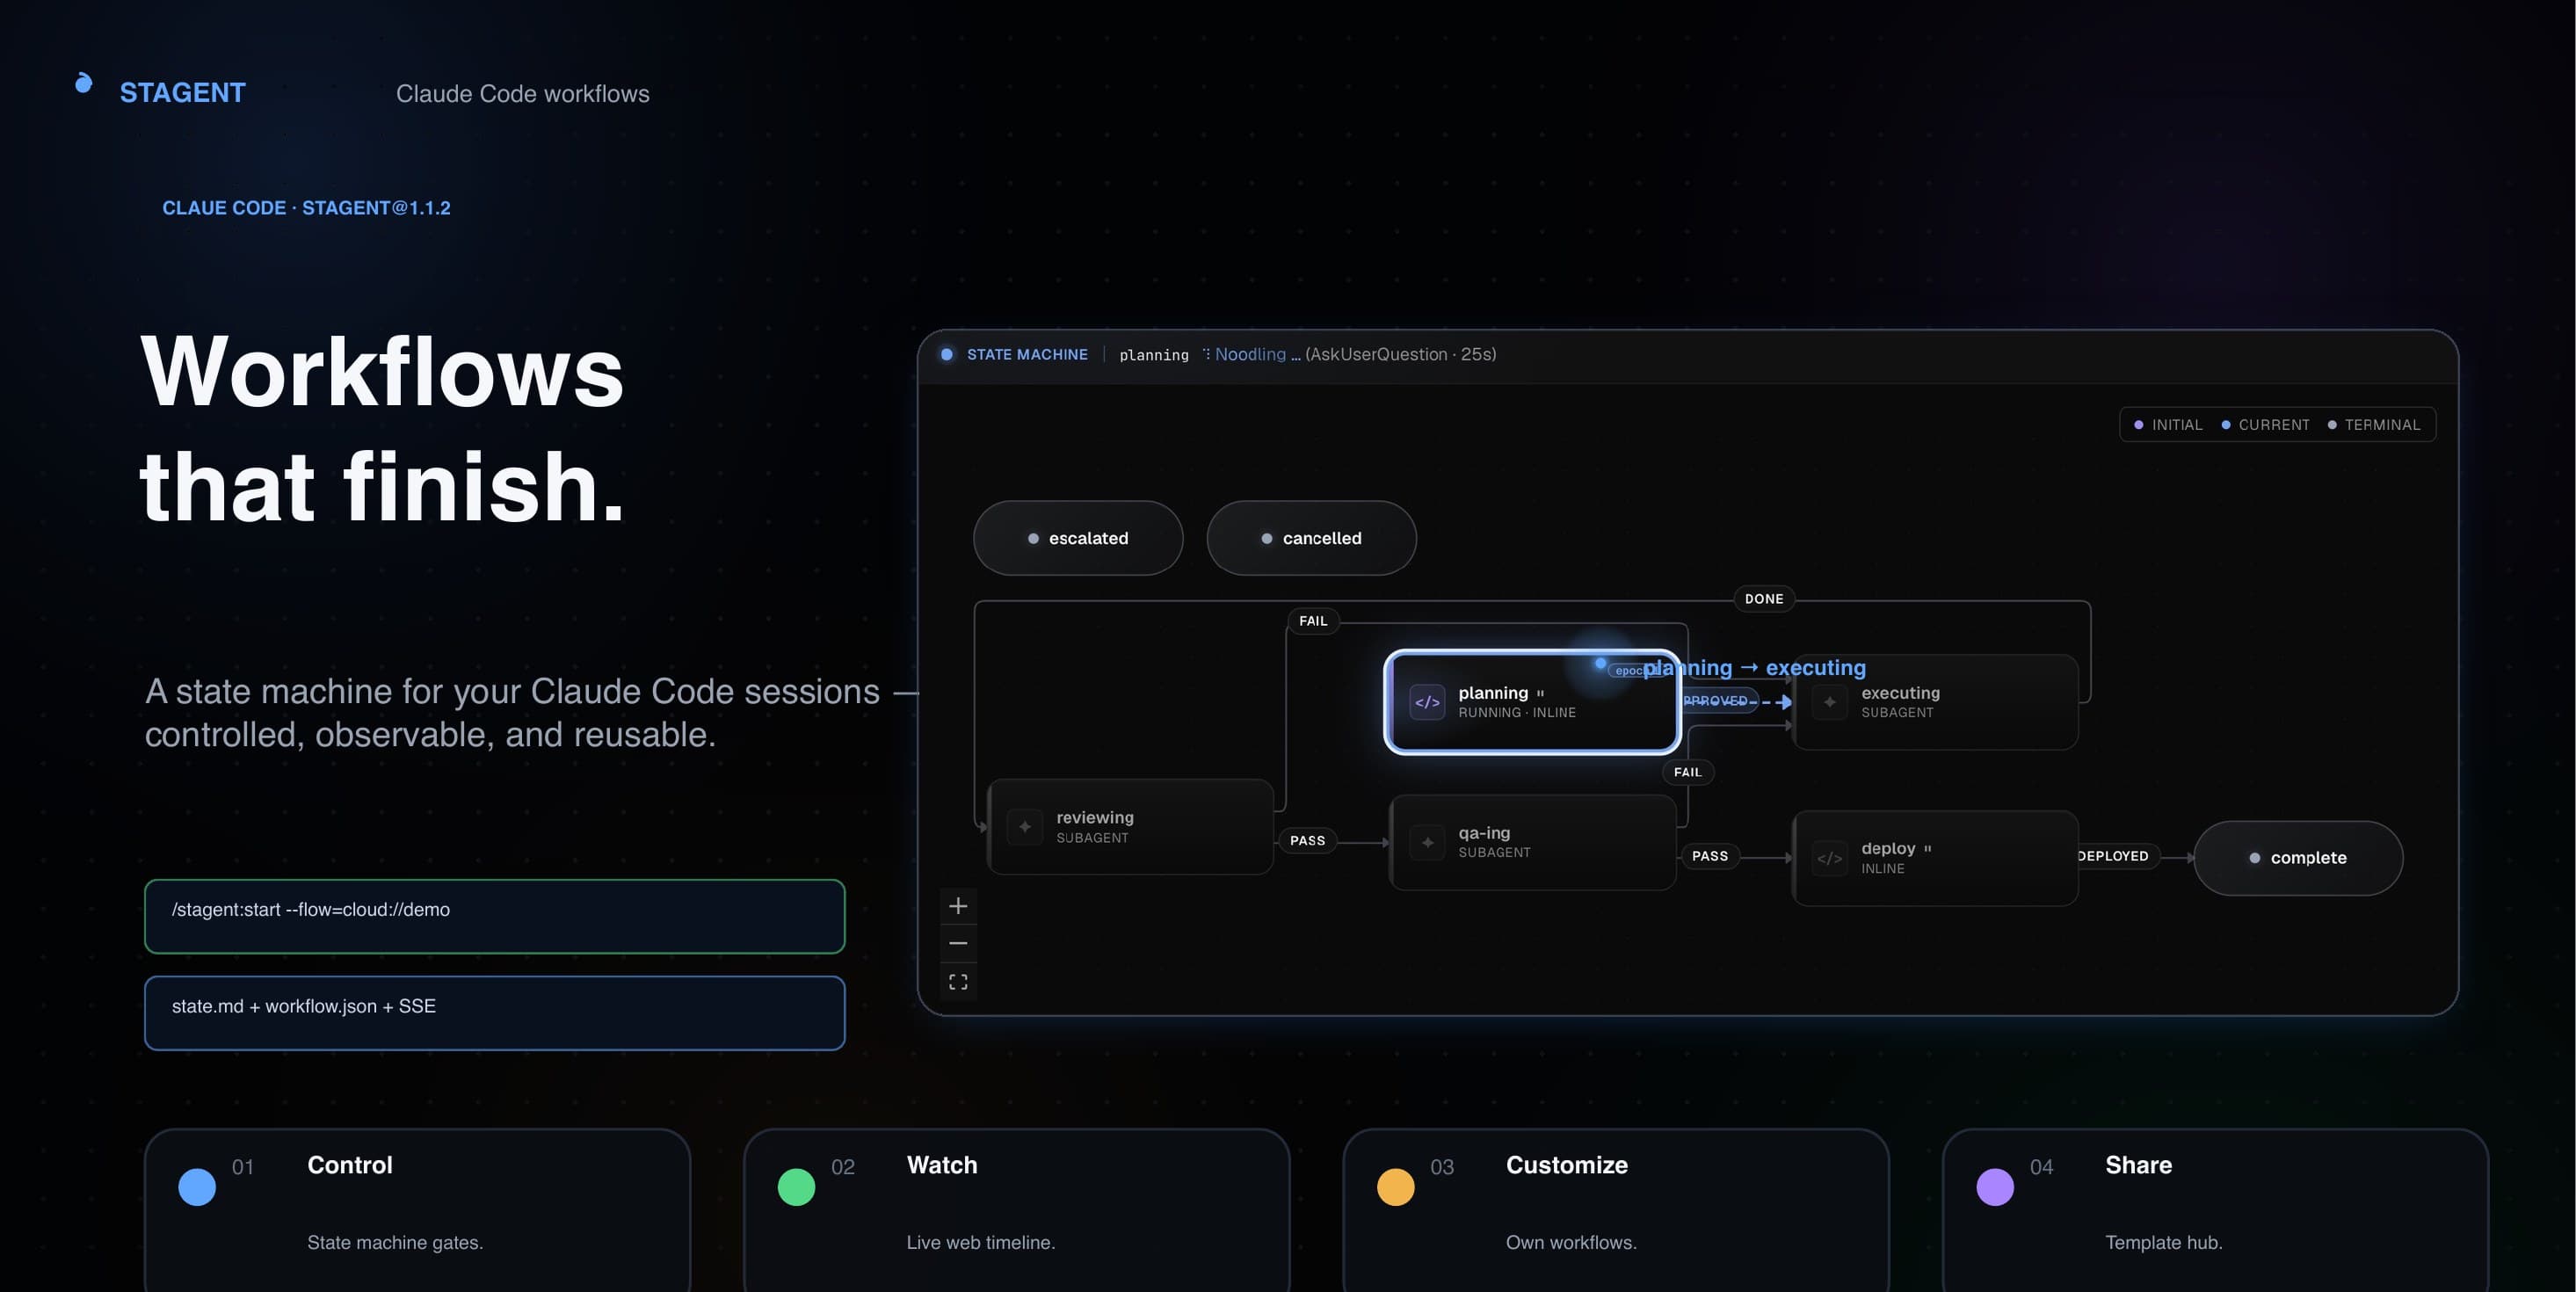Click the INITIAL legend dot
Image resolution: width=2576 pixels, height=1292 pixels.
tap(2139, 425)
